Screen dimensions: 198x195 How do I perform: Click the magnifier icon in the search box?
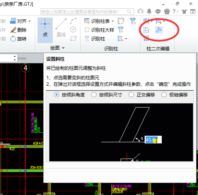129,12
